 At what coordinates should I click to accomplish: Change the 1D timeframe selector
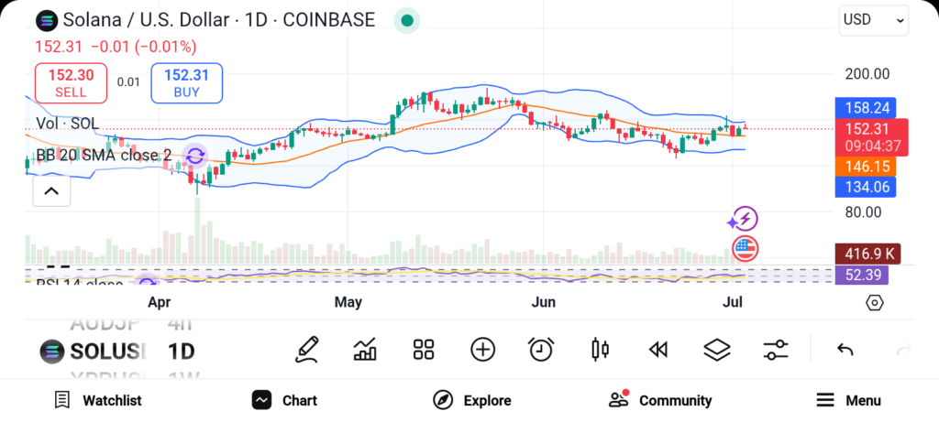point(181,352)
